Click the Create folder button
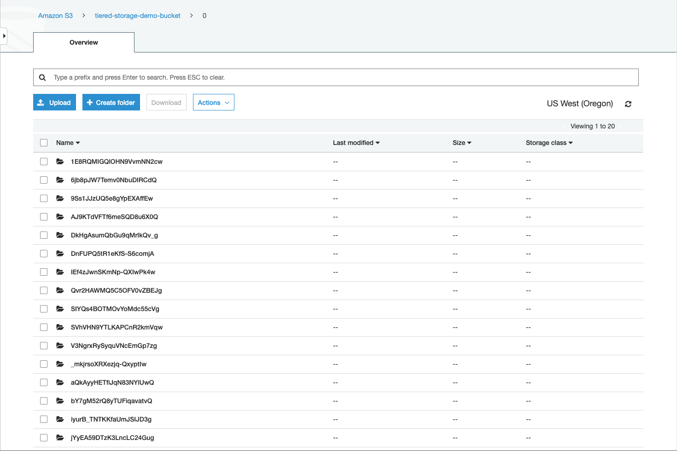Image resolution: width=677 pixels, height=451 pixels. click(111, 102)
